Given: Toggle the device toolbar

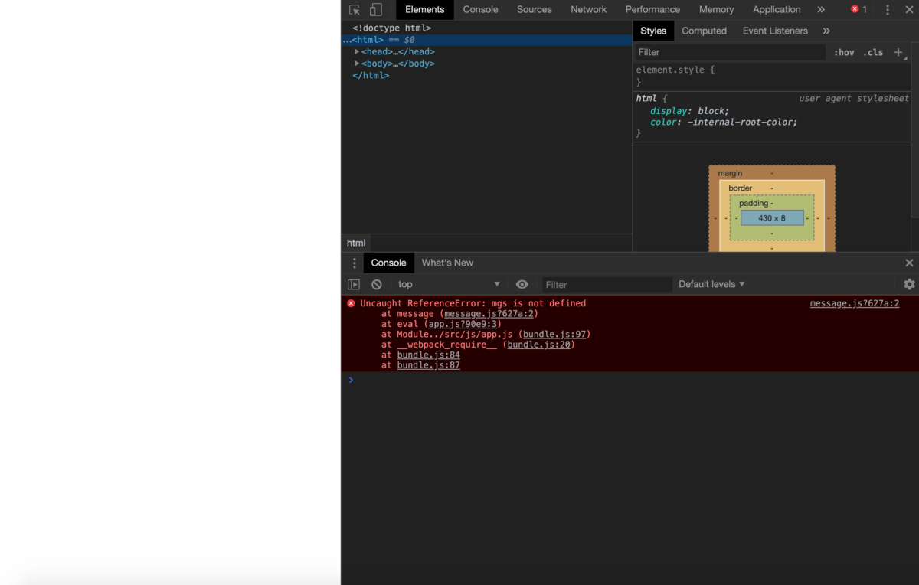Looking at the screenshot, I should (x=374, y=9).
